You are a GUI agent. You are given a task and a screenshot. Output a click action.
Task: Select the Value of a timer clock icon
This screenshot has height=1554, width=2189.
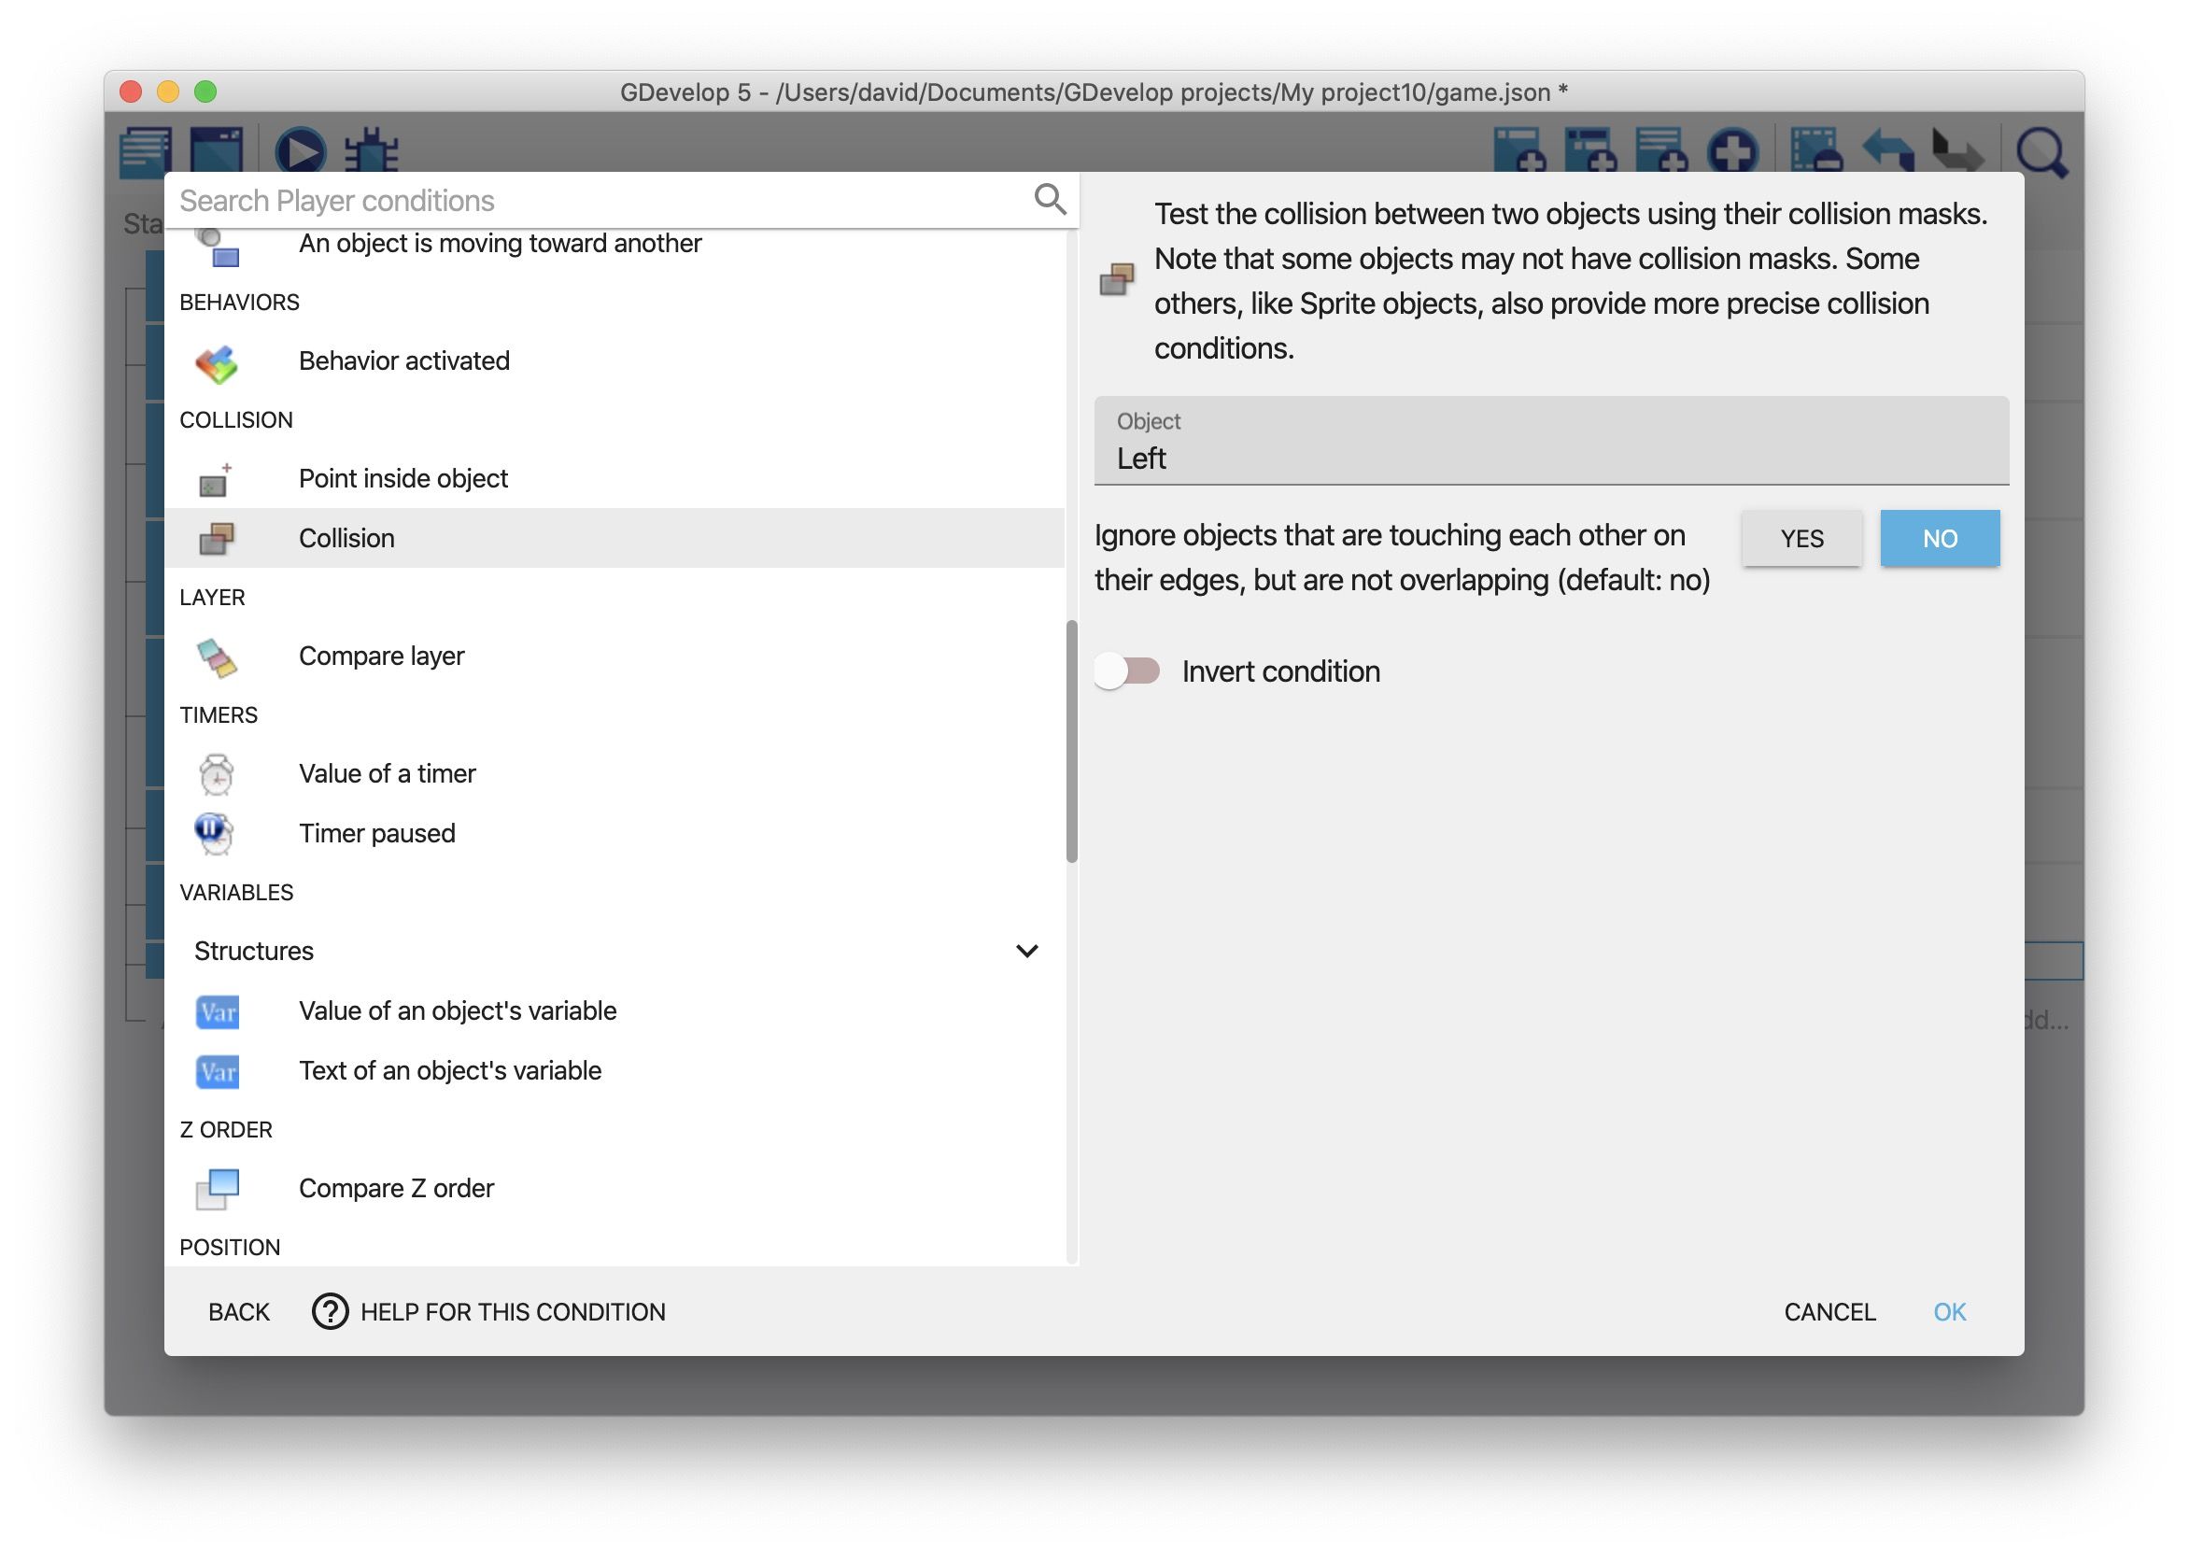[x=217, y=773]
